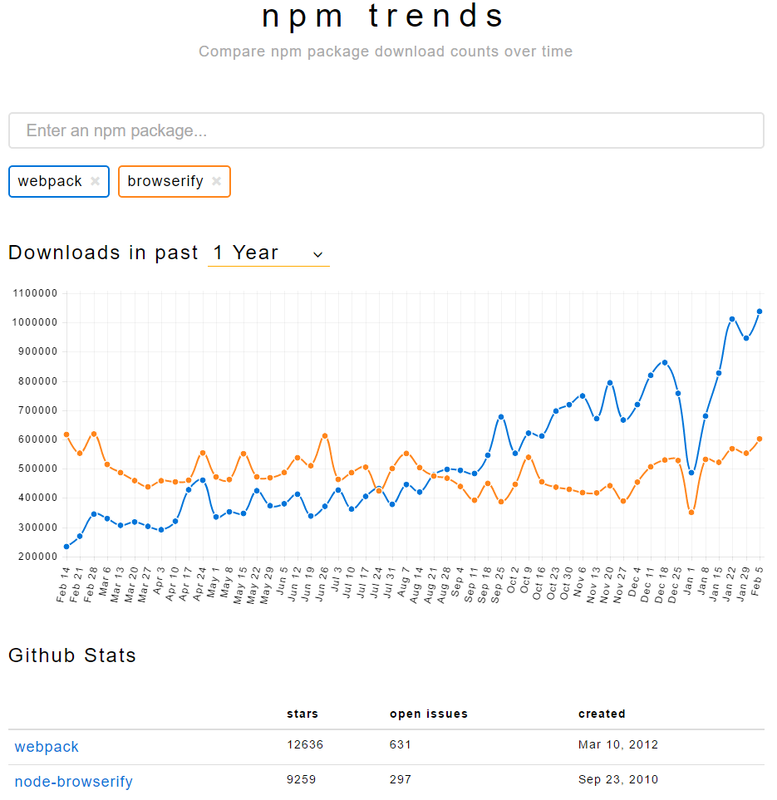Image resolution: width=777 pixels, height=800 pixels.
Task: Click the Downloads in past heading text
Action: (103, 253)
